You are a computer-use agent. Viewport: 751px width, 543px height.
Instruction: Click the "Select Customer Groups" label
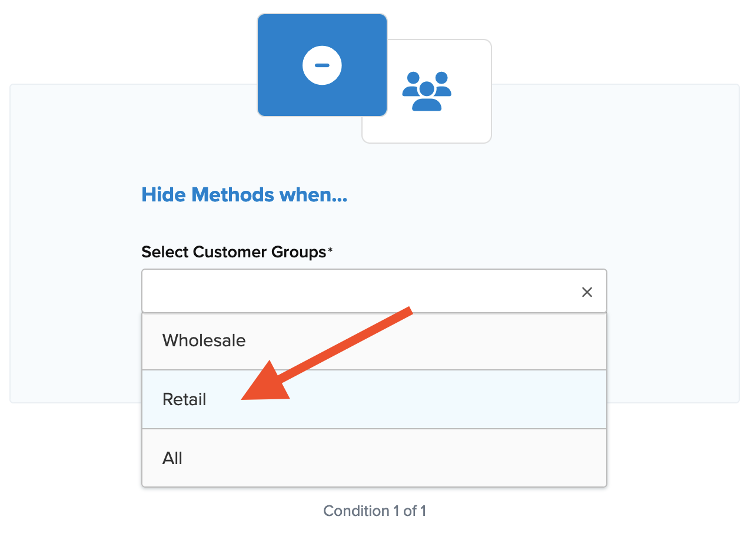[x=234, y=252]
